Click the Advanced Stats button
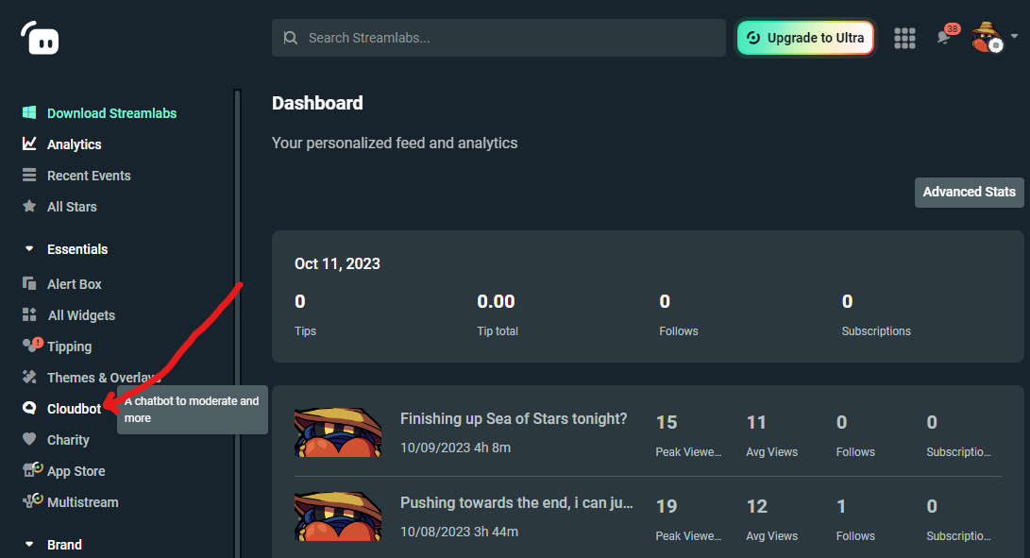Screen dimensions: 1030x558 click(x=969, y=192)
